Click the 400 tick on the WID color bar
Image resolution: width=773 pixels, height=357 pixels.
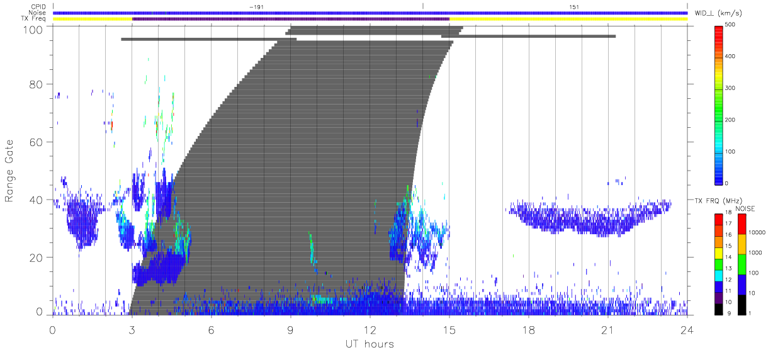[x=731, y=57]
